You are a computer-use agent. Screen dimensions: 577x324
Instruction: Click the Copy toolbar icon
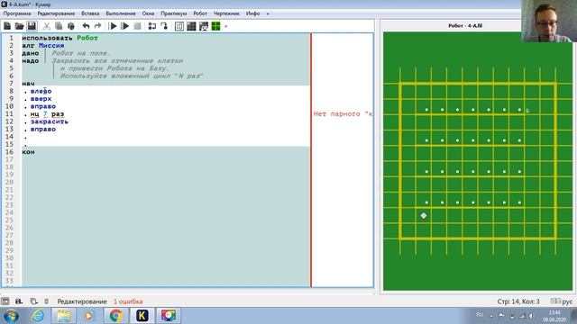(x=59, y=26)
